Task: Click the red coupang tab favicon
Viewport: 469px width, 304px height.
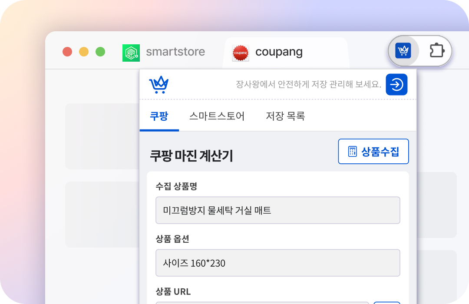Action: (x=241, y=53)
